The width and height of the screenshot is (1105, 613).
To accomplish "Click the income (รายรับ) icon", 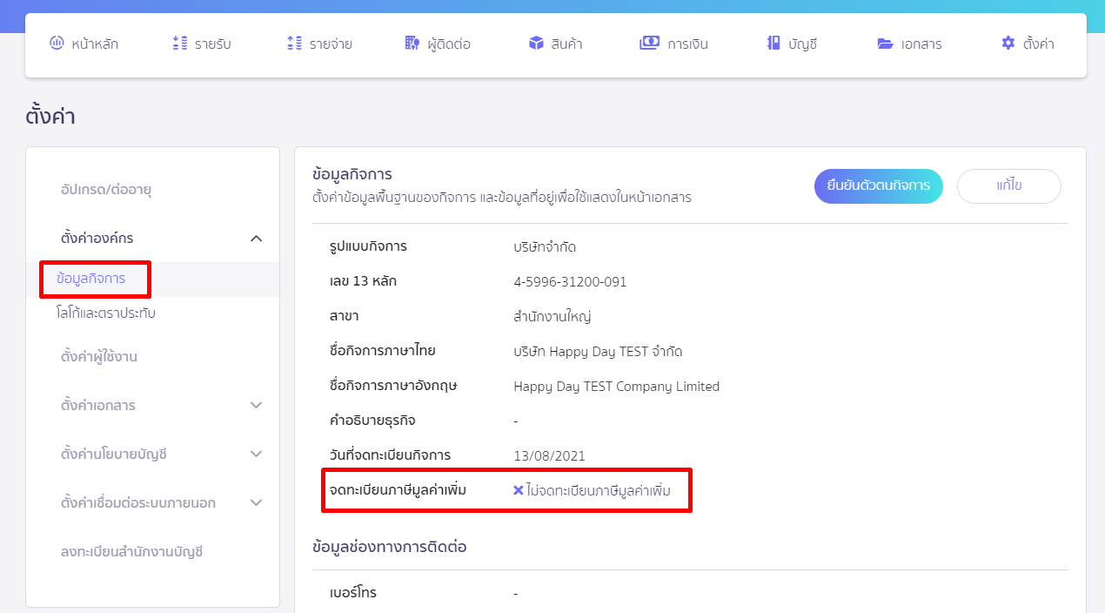I will click(180, 44).
